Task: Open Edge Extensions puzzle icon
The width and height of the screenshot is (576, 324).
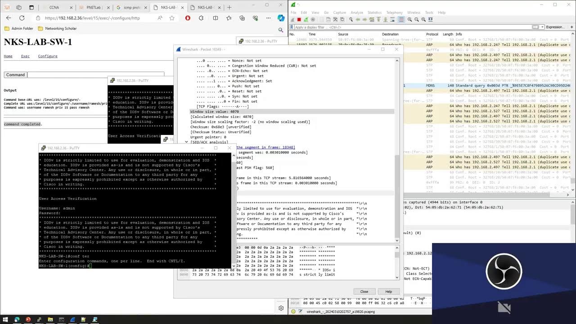Action: pos(201,18)
